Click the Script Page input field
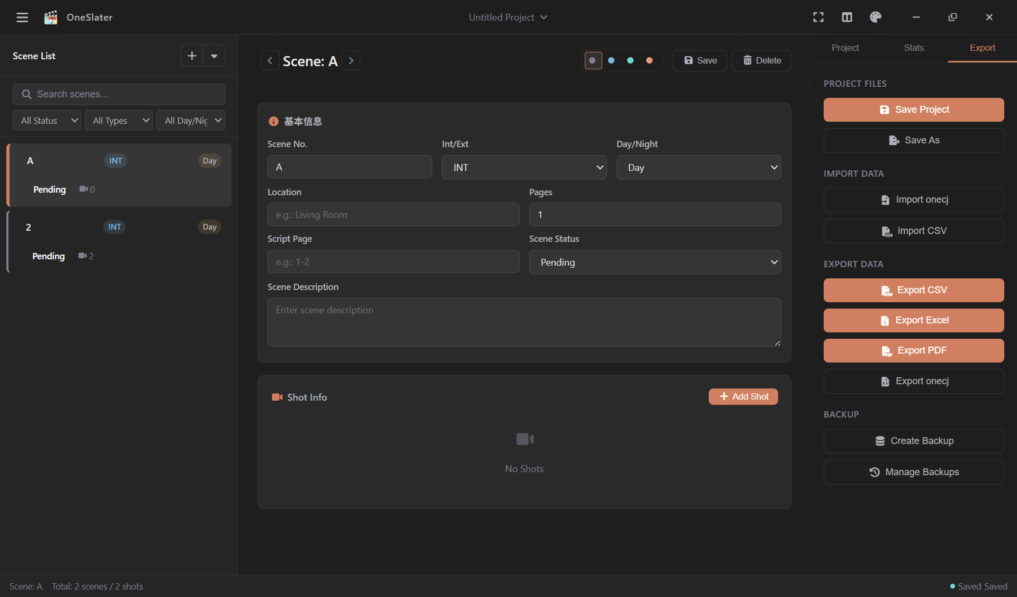 [x=393, y=261]
